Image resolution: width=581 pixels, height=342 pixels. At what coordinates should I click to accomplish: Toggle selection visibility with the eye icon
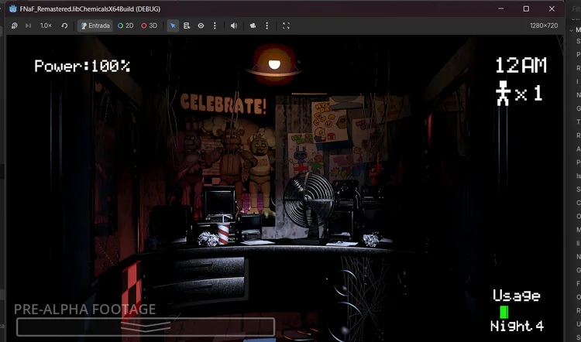(201, 26)
